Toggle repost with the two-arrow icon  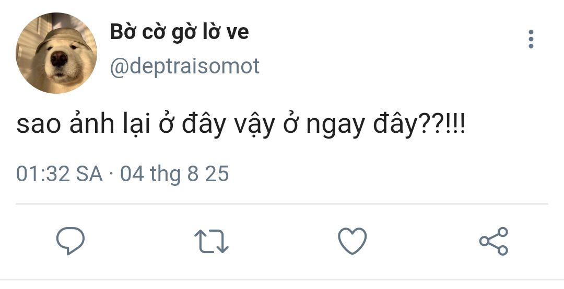click(211, 242)
